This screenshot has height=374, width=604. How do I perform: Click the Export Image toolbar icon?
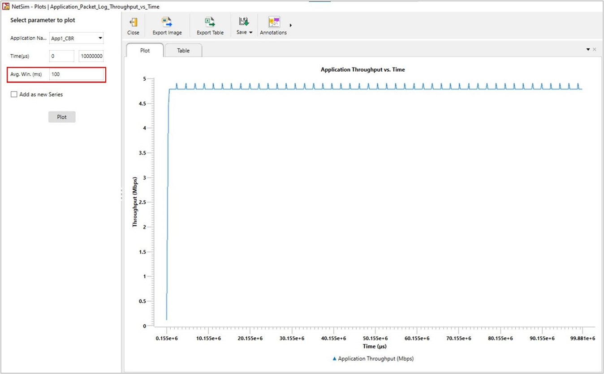[x=167, y=22]
